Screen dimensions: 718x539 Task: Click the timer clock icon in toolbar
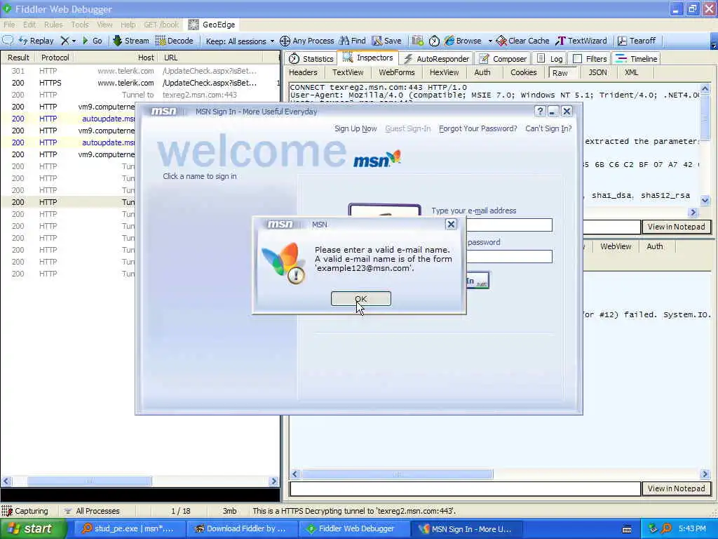point(434,41)
